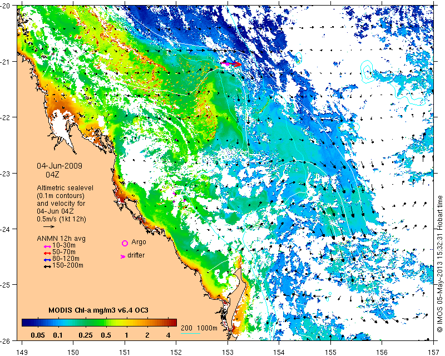Click the 'ANMN 12h avg' legend heading
The height and width of the screenshot is (356, 445).
61,239
